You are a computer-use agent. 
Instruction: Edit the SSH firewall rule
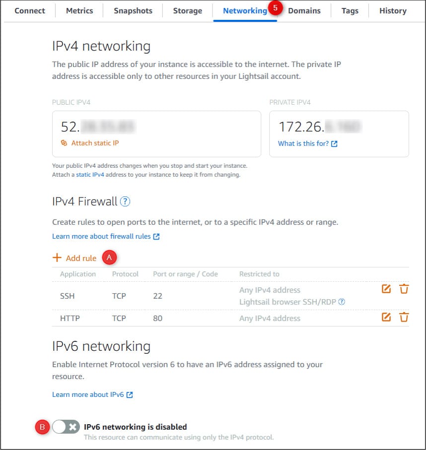tap(386, 289)
